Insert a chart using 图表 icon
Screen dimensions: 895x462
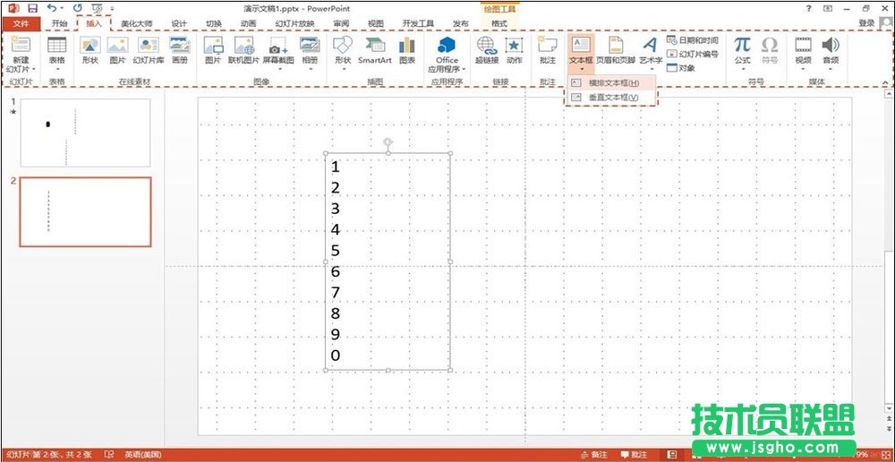[407, 49]
